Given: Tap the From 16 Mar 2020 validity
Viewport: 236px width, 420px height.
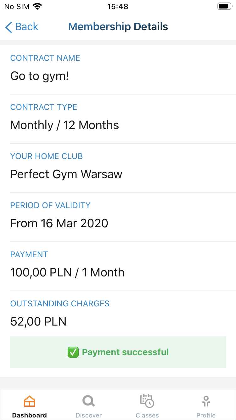Looking at the screenshot, I should point(59,223).
